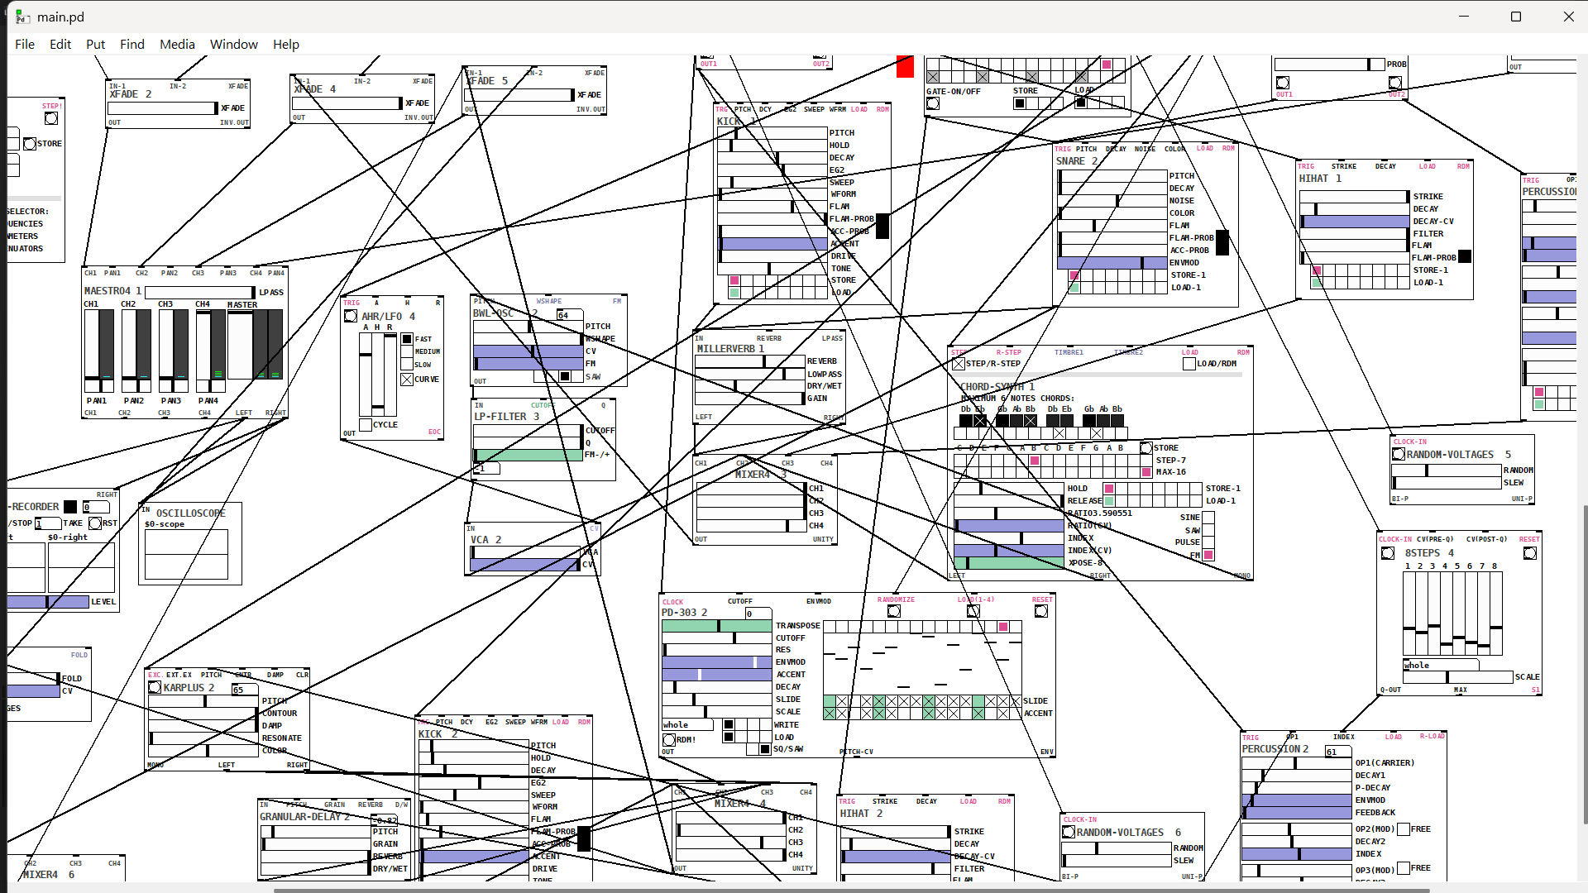Viewport: 1588px width, 893px height.
Task: Click the horizontal scrollbar at the bottom
Action: pyautogui.click(x=852, y=890)
